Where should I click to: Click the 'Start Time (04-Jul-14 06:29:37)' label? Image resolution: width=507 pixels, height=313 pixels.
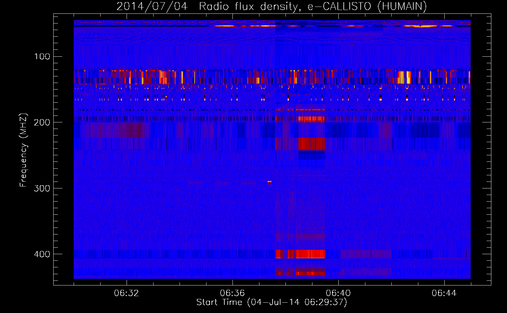coord(272,302)
